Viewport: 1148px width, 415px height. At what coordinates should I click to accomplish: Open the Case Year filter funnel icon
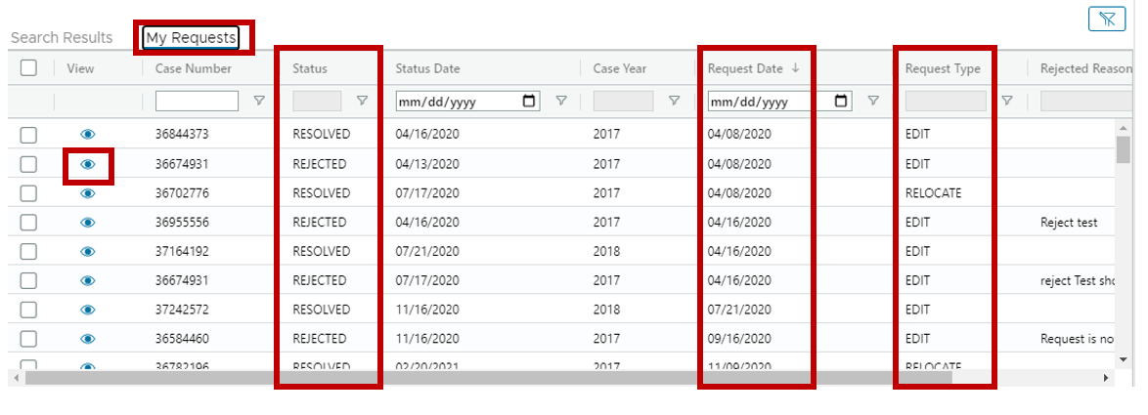click(x=675, y=101)
